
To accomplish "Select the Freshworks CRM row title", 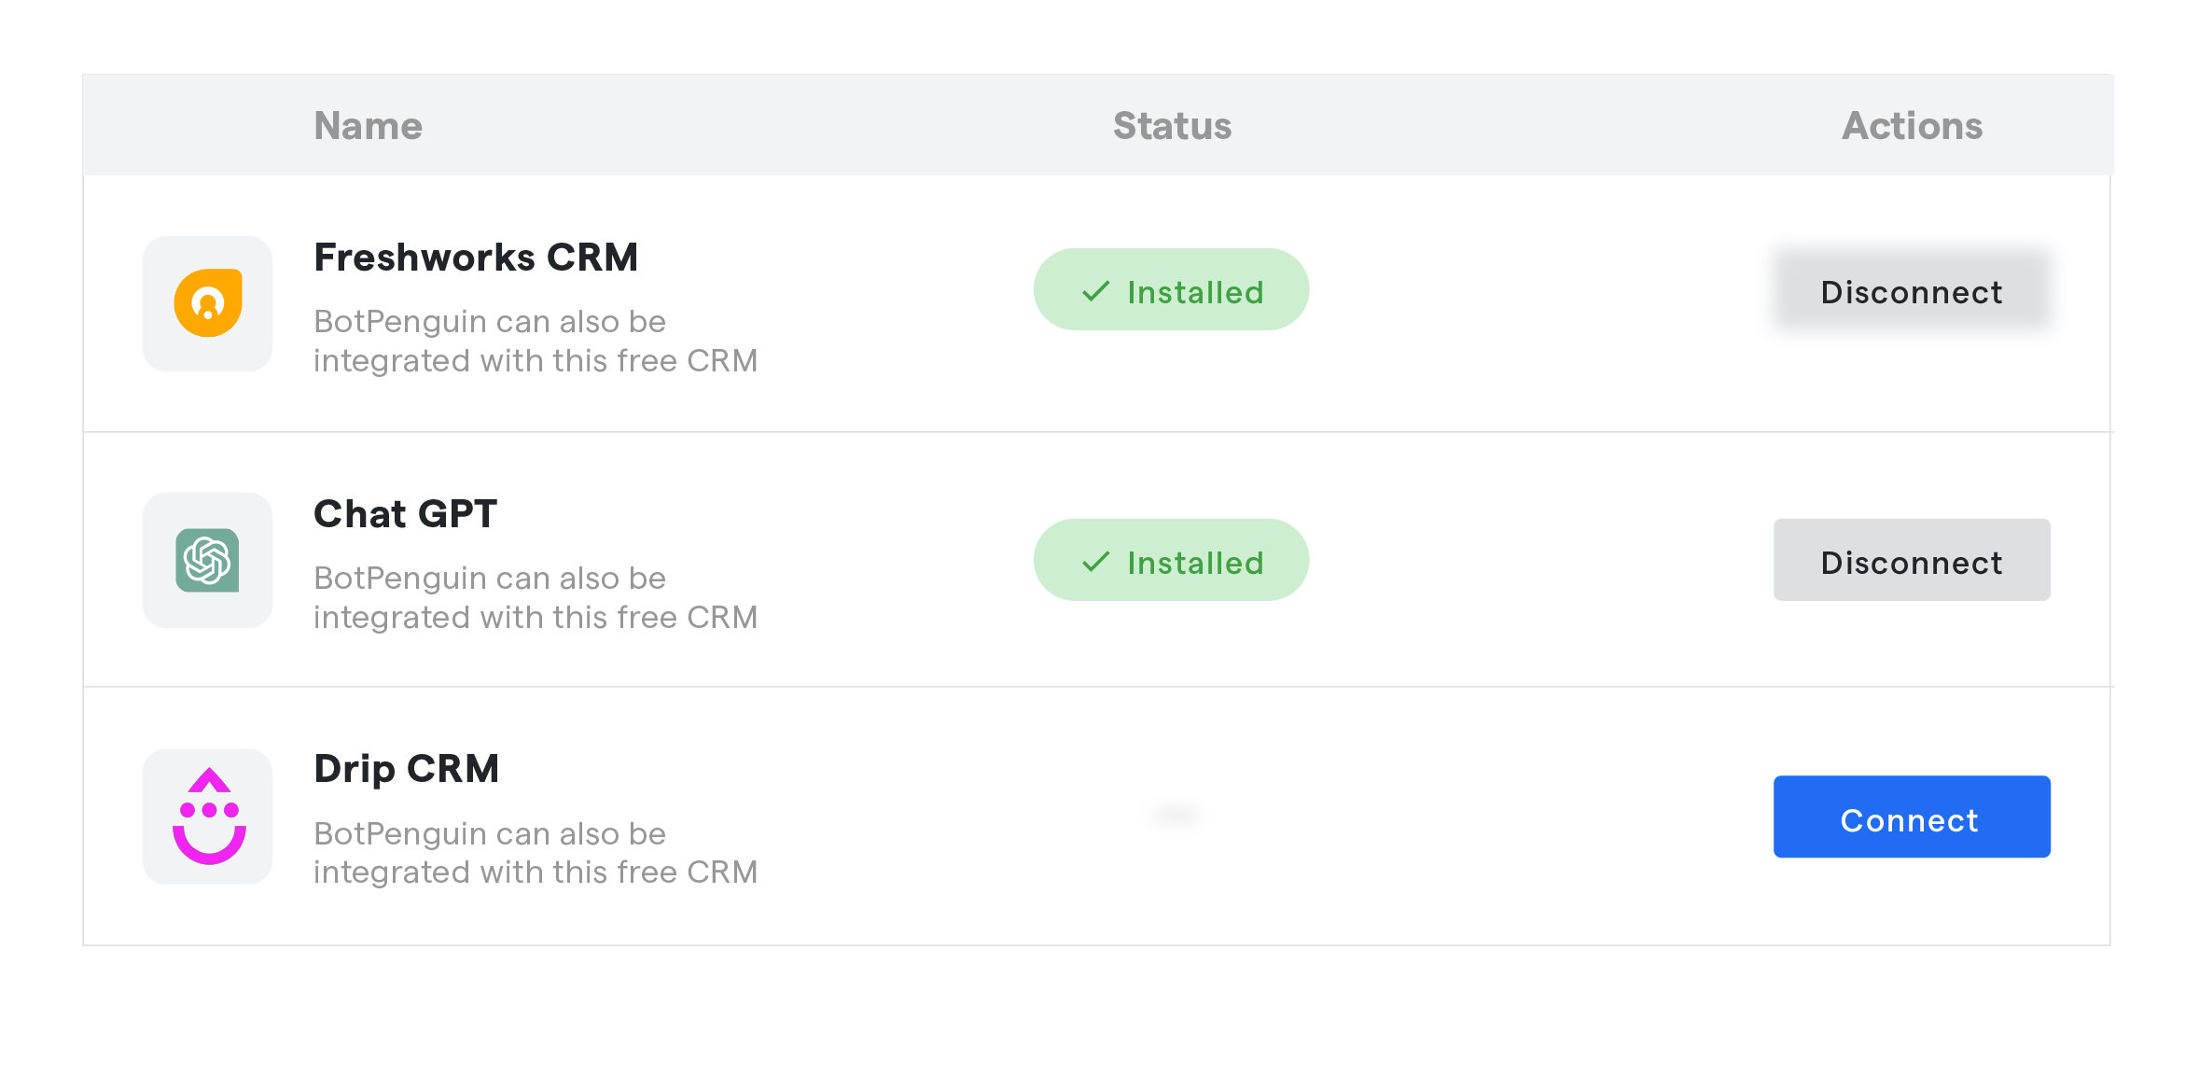I will [x=476, y=258].
